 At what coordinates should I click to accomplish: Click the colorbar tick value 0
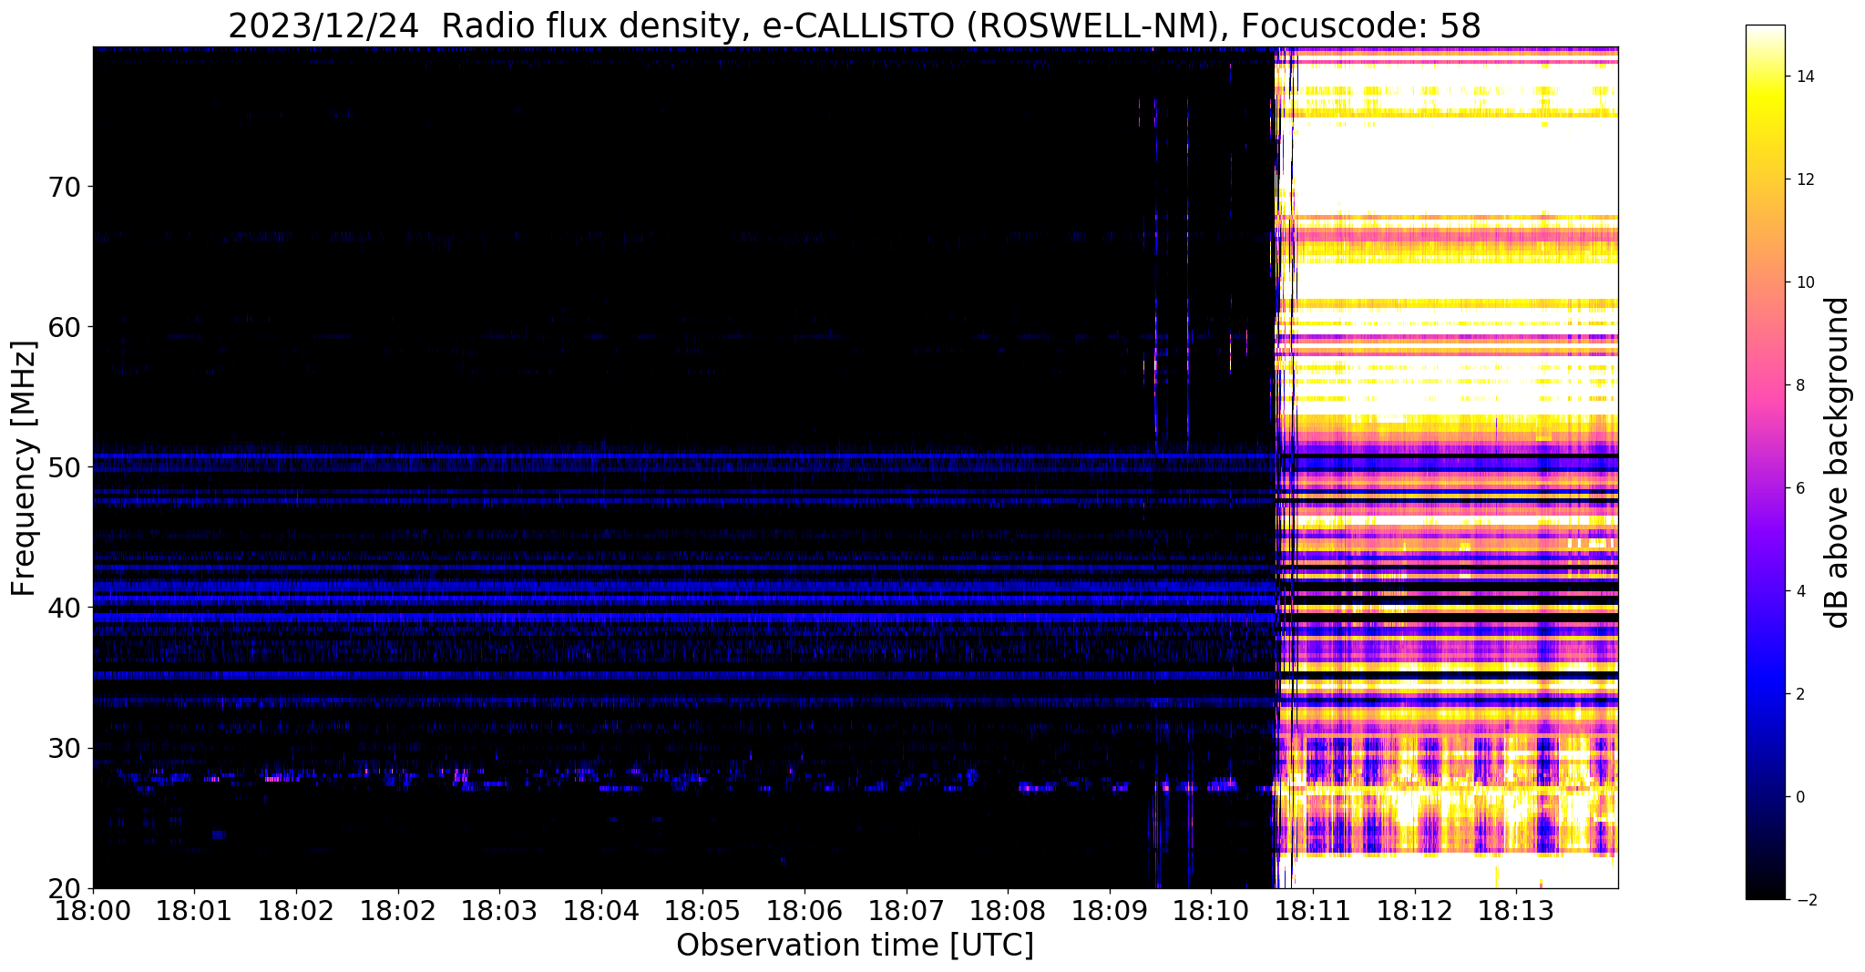[1799, 797]
